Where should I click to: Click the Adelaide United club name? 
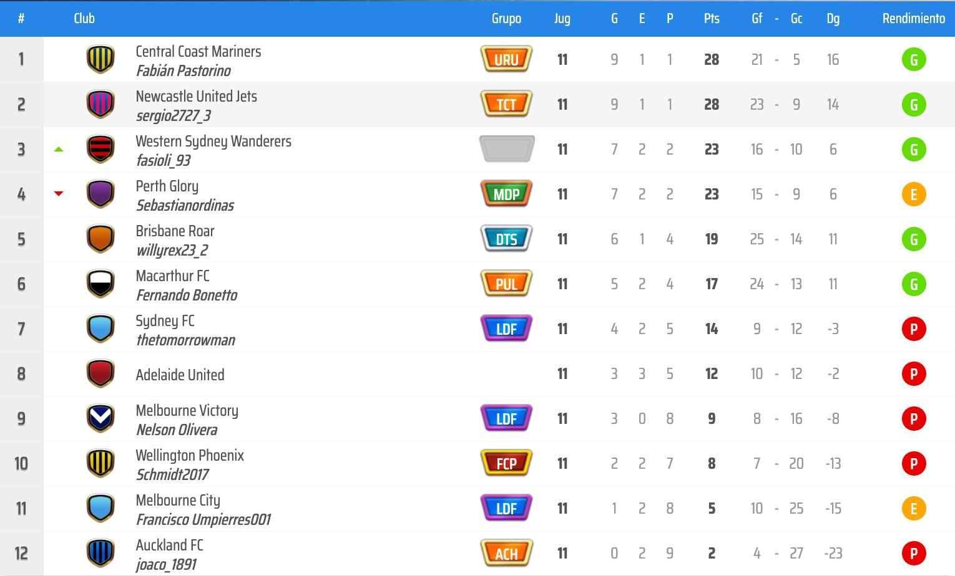point(180,375)
